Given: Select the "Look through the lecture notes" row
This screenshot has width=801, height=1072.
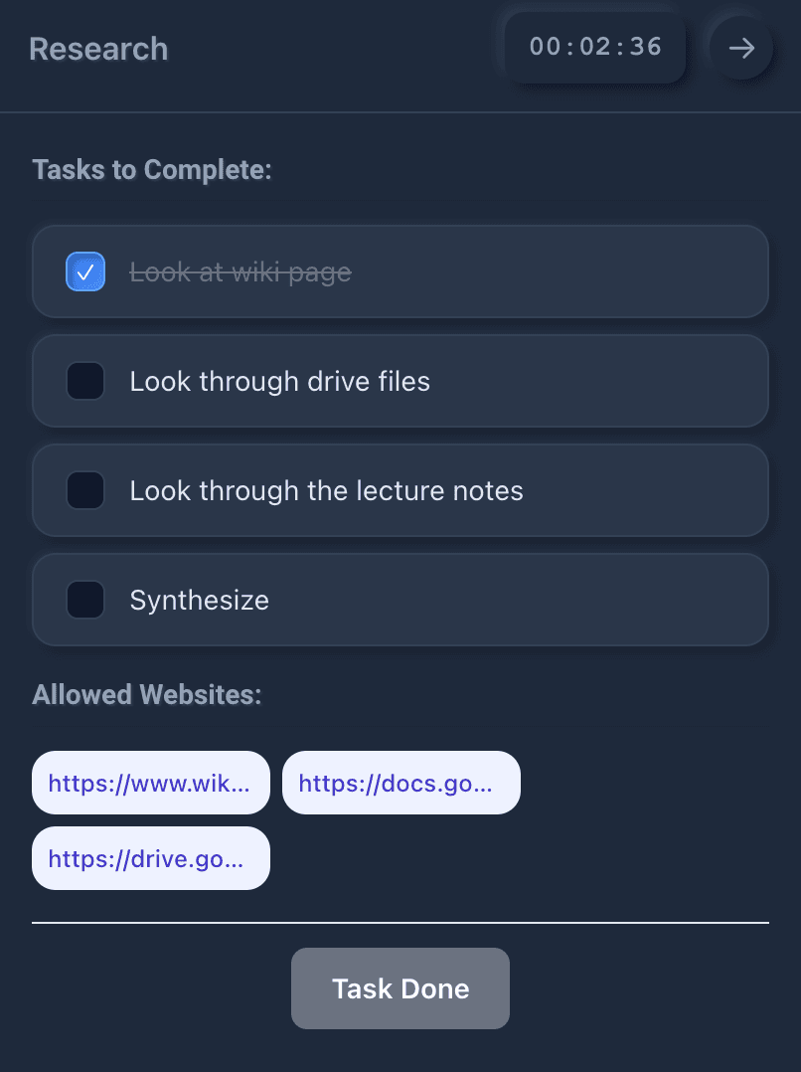Looking at the screenshot, I should pyautogui.click(x=400, y=490).
